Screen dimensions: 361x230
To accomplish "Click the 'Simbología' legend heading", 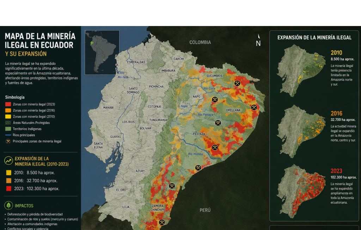I will 15,97.
